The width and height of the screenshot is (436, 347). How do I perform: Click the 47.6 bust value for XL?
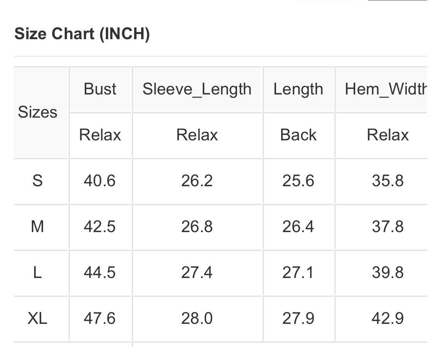click(100, 318)
